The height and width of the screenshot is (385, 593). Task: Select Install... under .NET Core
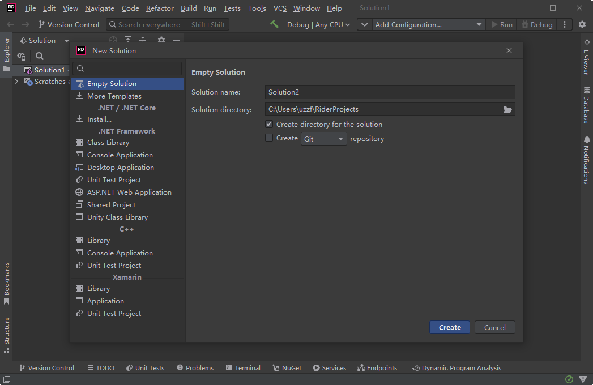(x=127, y=119)
